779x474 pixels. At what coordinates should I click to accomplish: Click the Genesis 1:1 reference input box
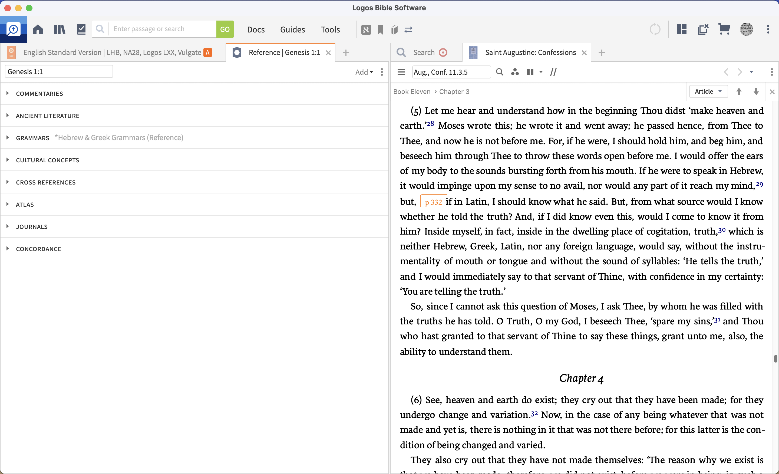click(x=59, y=71)
